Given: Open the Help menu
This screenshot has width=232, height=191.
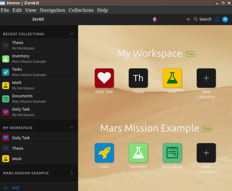Looking at the screenshot, I should [102, 10].
